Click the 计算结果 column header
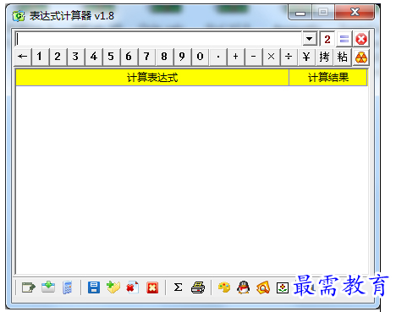396x312 pixels. [328, 78]
